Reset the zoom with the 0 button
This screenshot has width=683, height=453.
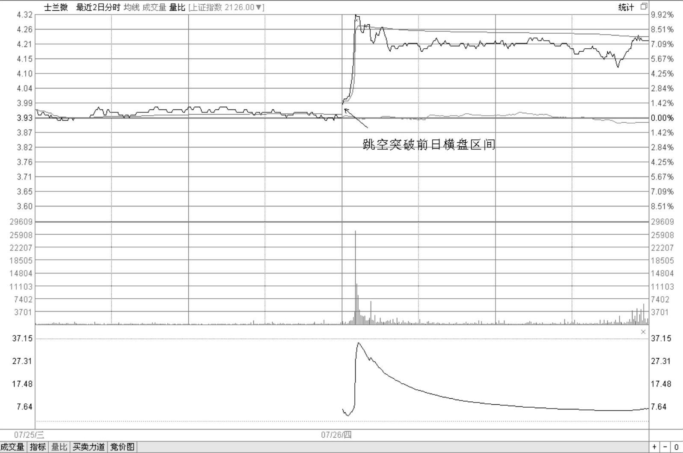pos(677,447)
